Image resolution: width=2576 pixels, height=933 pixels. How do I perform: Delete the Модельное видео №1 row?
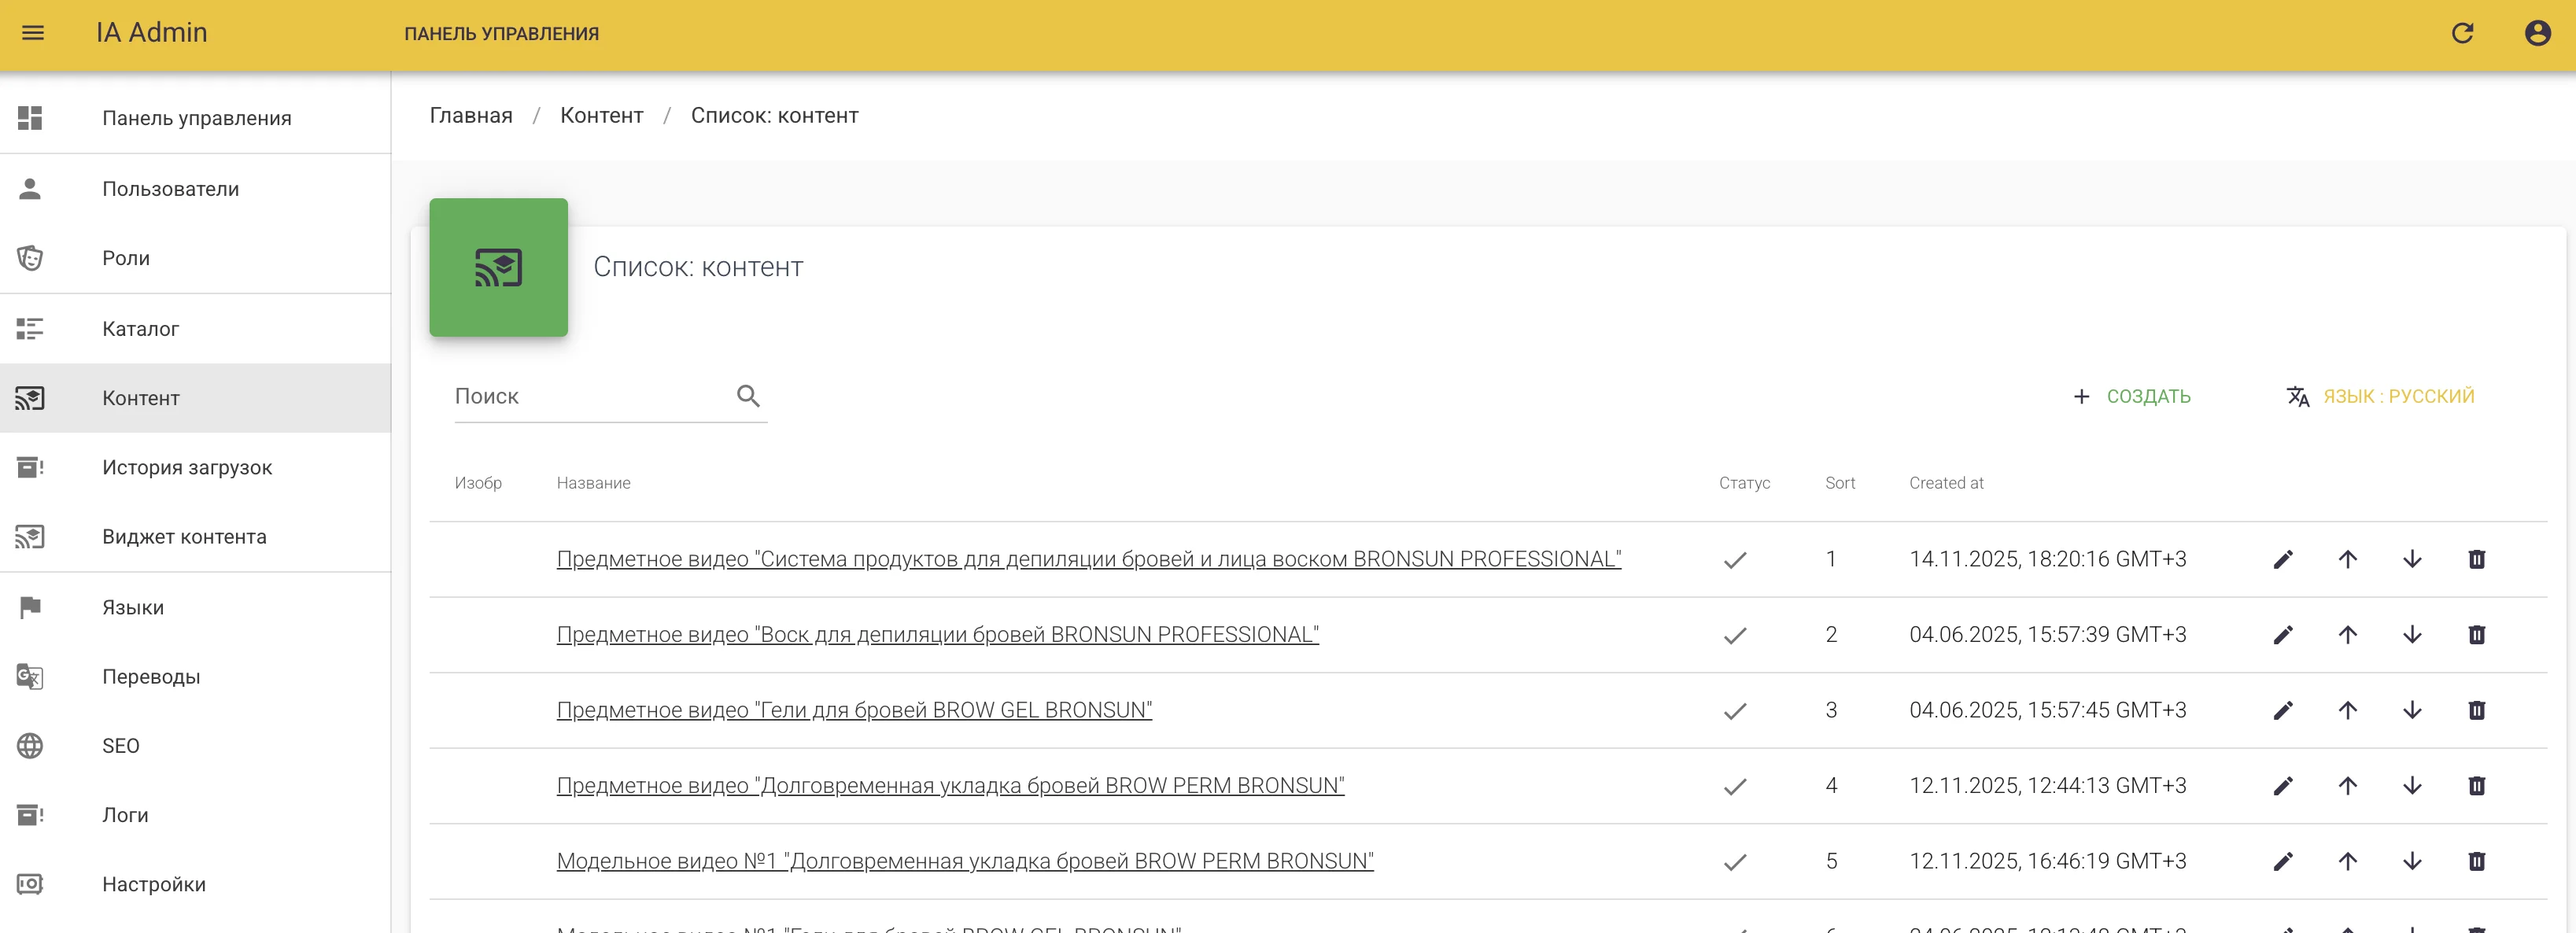pos(2476,862)
